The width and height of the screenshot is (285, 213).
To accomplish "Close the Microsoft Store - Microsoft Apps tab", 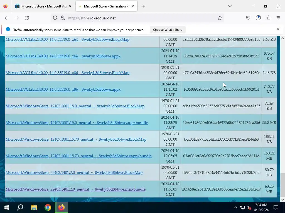I will pyautogui.click(x=70, y=6).
